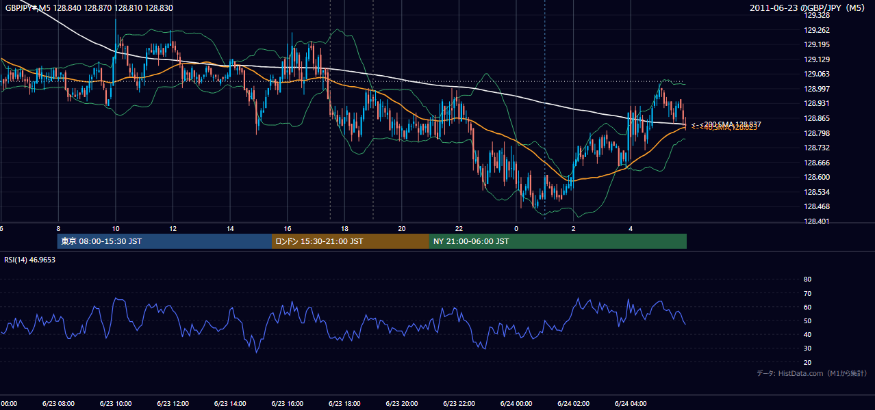Click price axis label 129.328
Image resolution: width=875 pixels, height=410 pixels.
pyautogui.click(x=816, y=15)
